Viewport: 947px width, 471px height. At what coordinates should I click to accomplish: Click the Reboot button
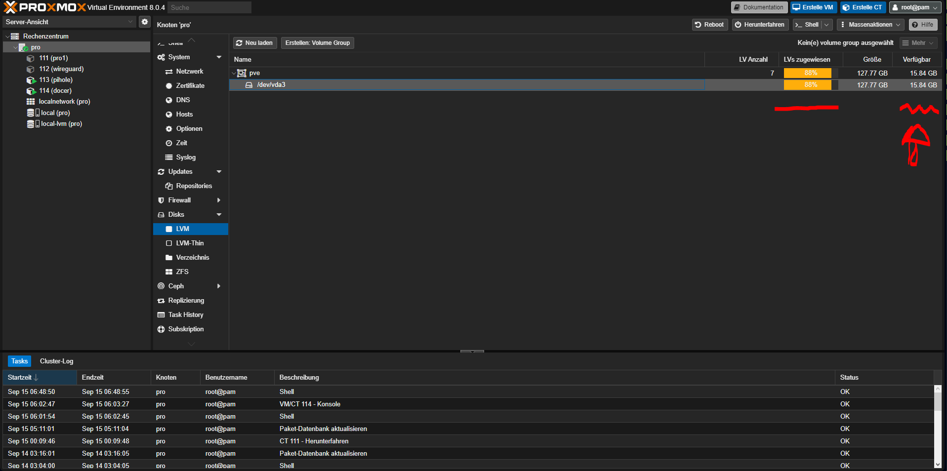710,25
